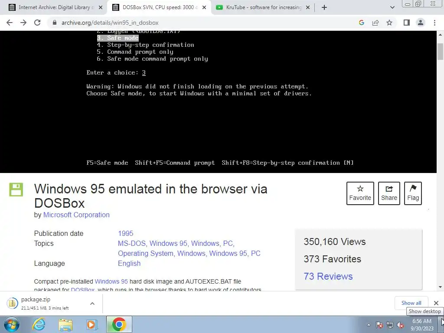444x333 pixels.
Task: Click the "350,160 Views" statistic
Action: 334,242
